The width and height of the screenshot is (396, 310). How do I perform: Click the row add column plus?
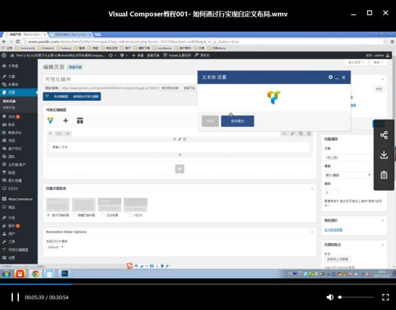[68, 133]
